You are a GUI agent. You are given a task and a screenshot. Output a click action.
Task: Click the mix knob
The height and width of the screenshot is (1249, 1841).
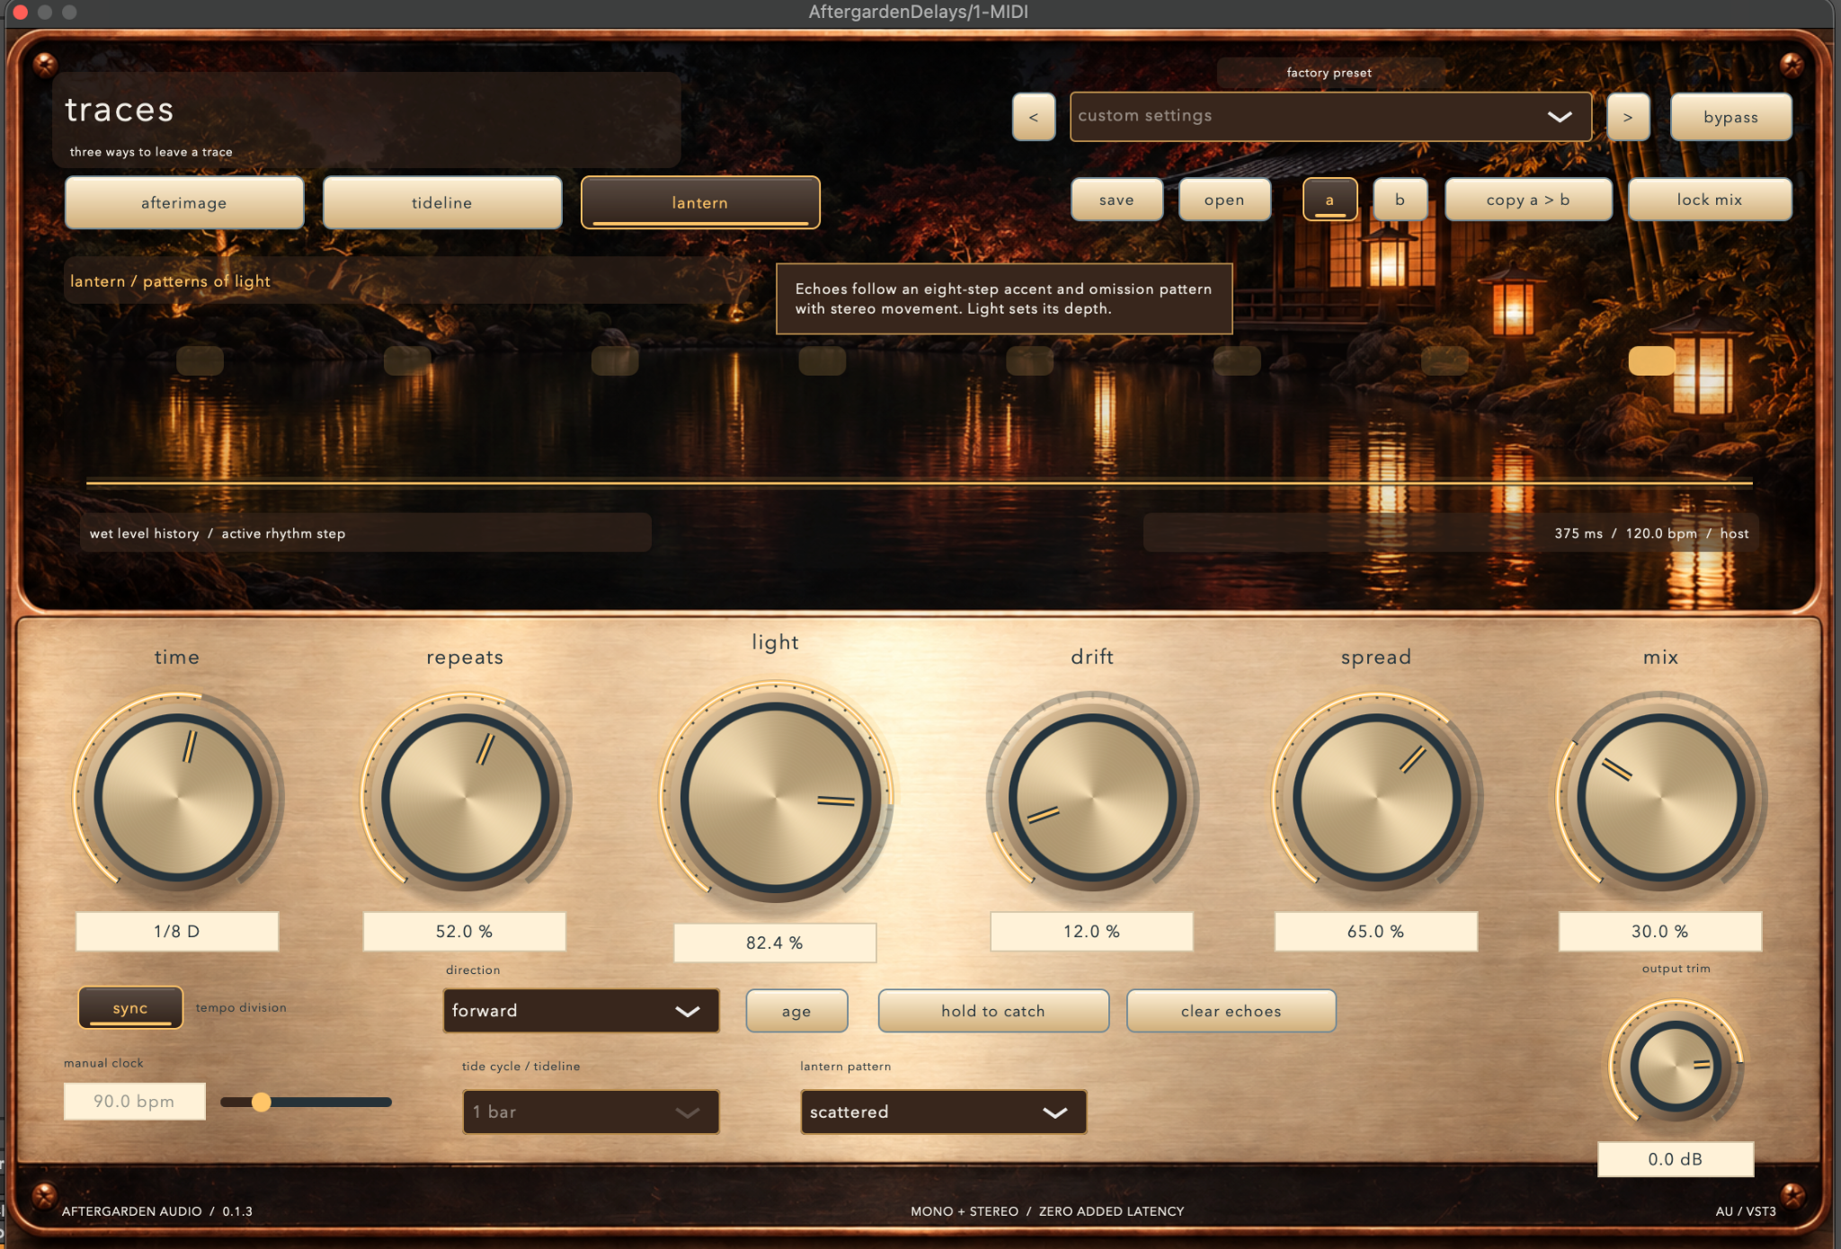(1660, 797)
